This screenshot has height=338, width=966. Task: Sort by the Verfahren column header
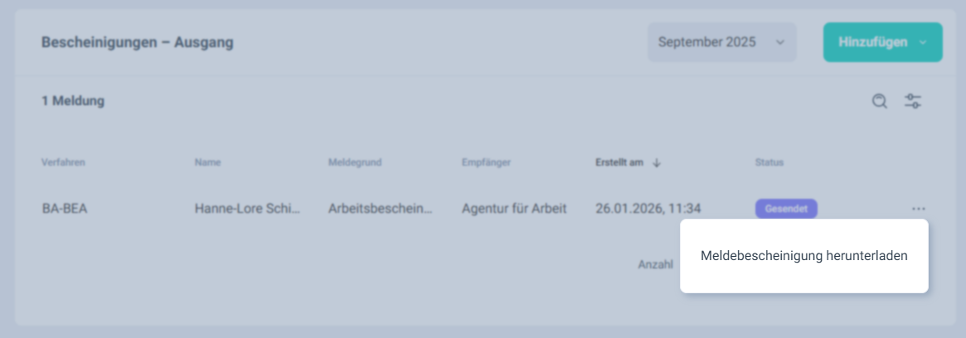[63, 162]
